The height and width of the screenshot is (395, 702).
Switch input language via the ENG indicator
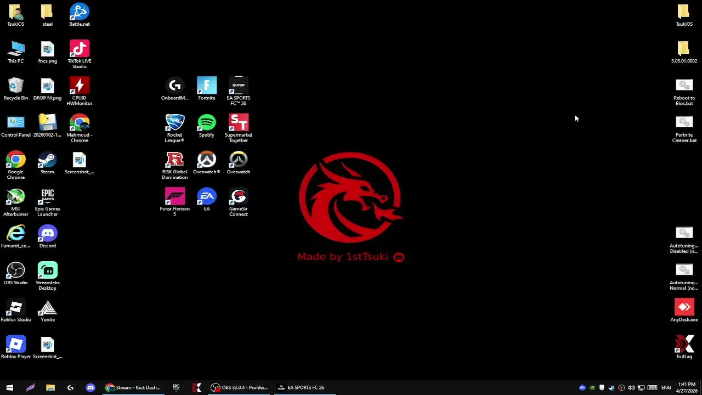[666, 388]
